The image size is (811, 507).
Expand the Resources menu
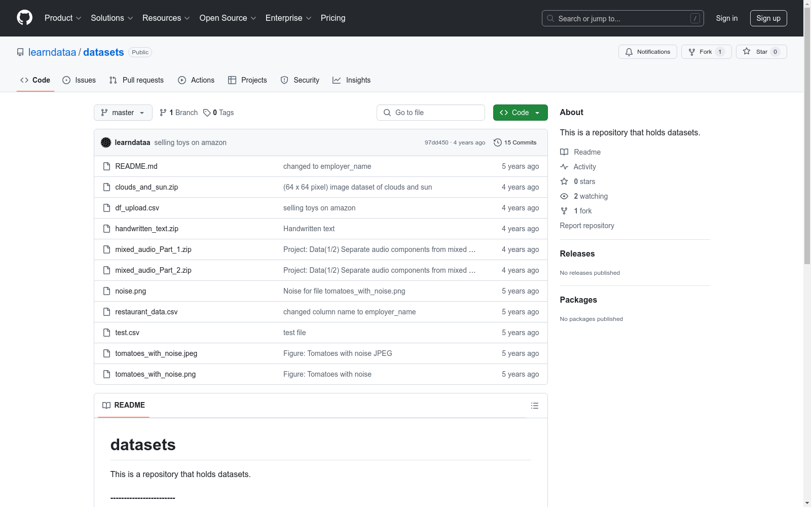pos(166,18)
